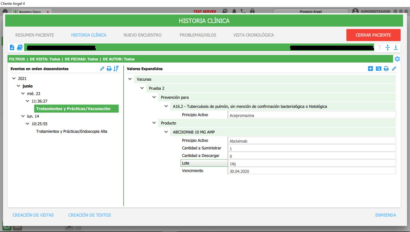Collapse the ABCIXIMAB 10 MG AMP node

166,132
